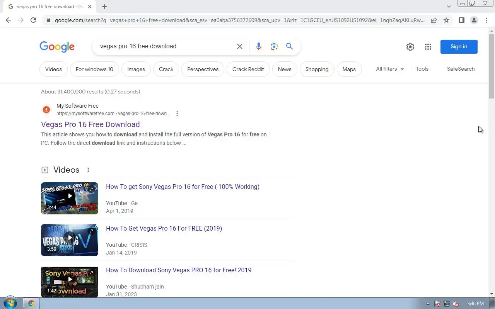Screen dimensions: 495x309
Task: Open the muted volume tray icon
Action: click(456, 304)
